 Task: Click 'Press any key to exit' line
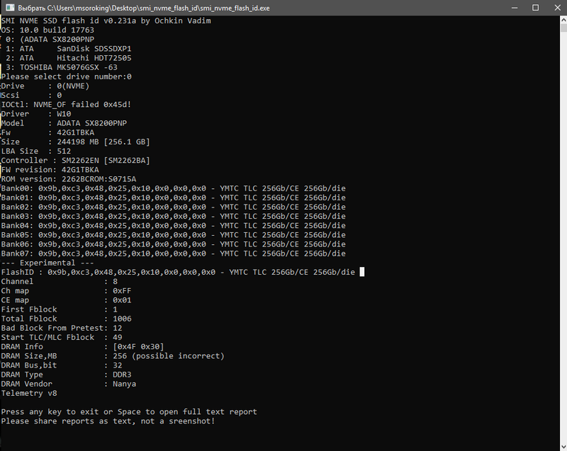coord(129,412)
